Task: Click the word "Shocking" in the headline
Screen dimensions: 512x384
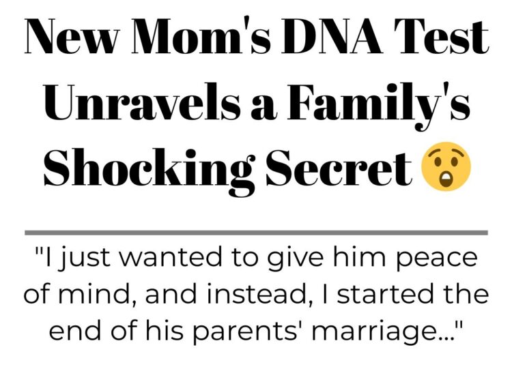Action: [150, 169]
